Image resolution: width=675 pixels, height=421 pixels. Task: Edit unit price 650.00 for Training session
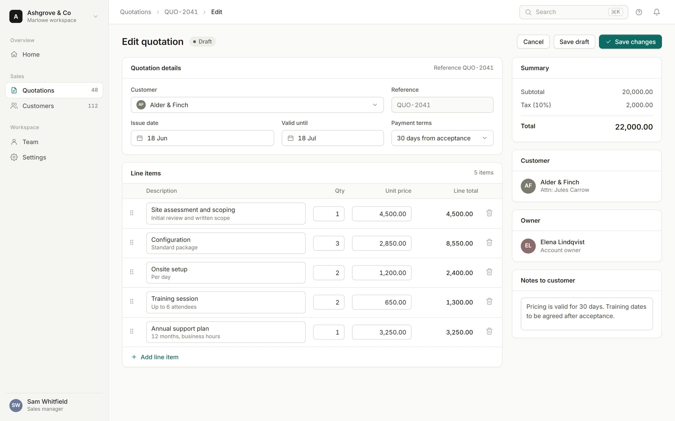[381, 302]
